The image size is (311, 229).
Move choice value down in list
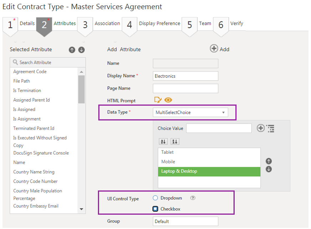click(x=269, y=169)
